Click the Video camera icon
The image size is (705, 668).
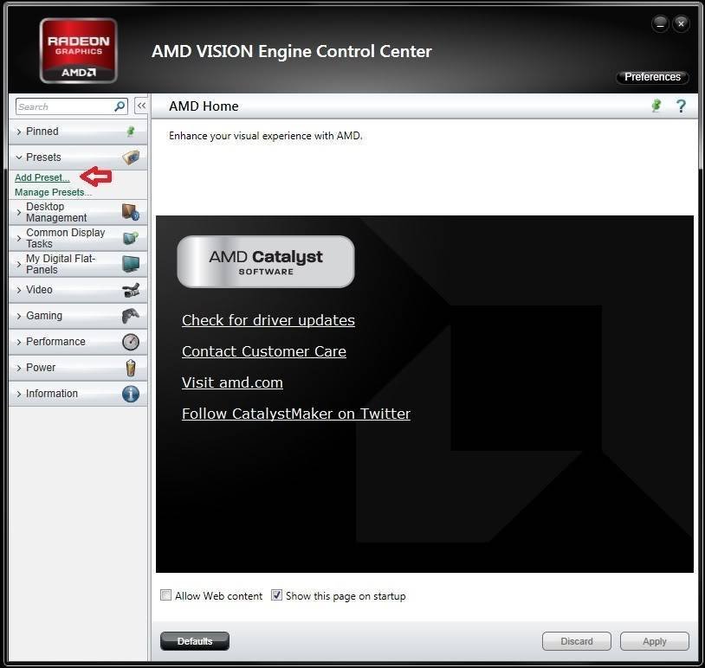(131, 290)
